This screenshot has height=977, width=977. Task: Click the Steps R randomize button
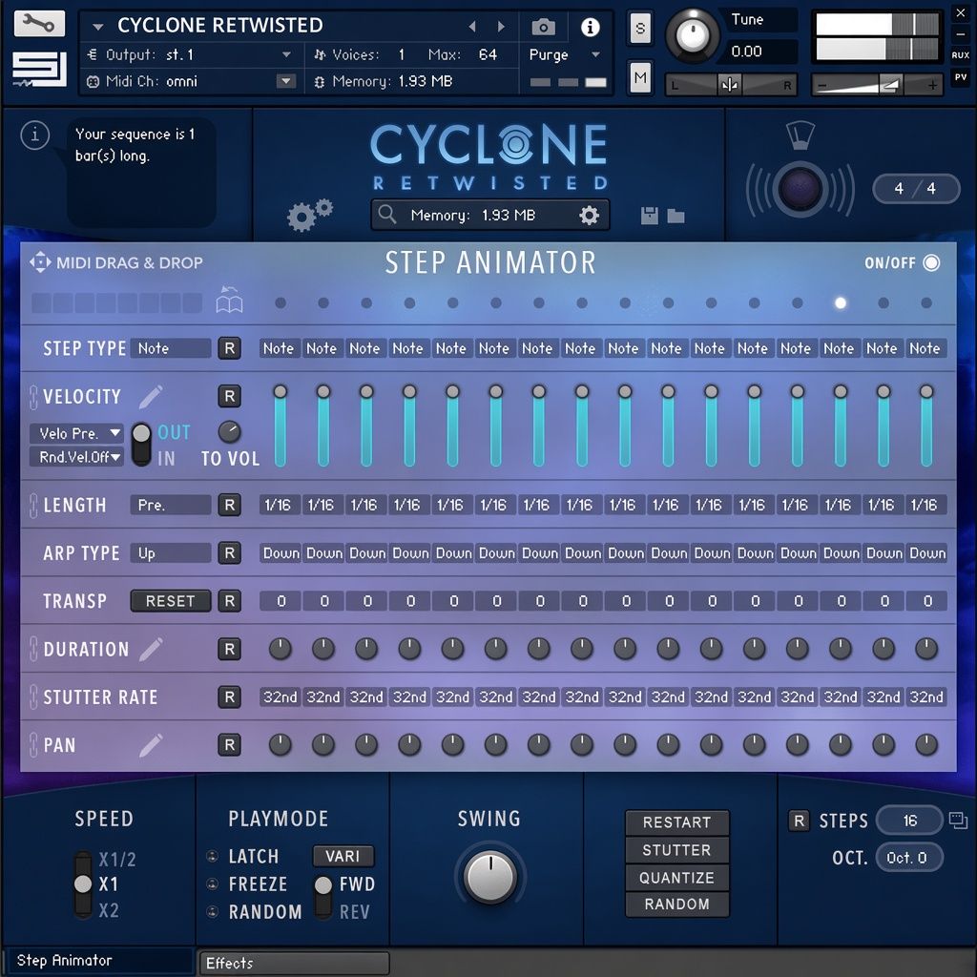(799, 821)
